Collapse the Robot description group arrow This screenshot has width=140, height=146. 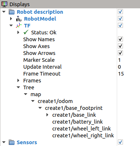pos(4,12)
